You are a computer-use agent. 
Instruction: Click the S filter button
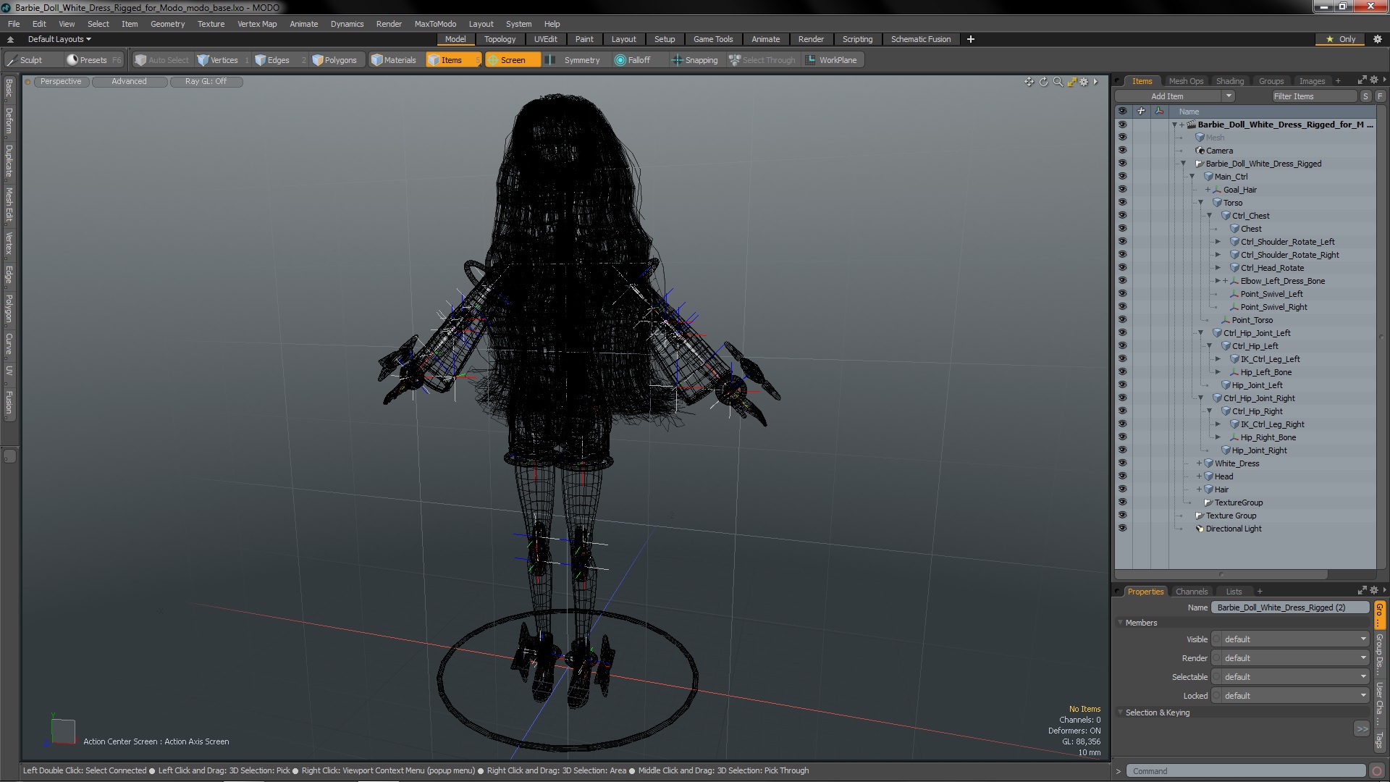coord(1365,96)
